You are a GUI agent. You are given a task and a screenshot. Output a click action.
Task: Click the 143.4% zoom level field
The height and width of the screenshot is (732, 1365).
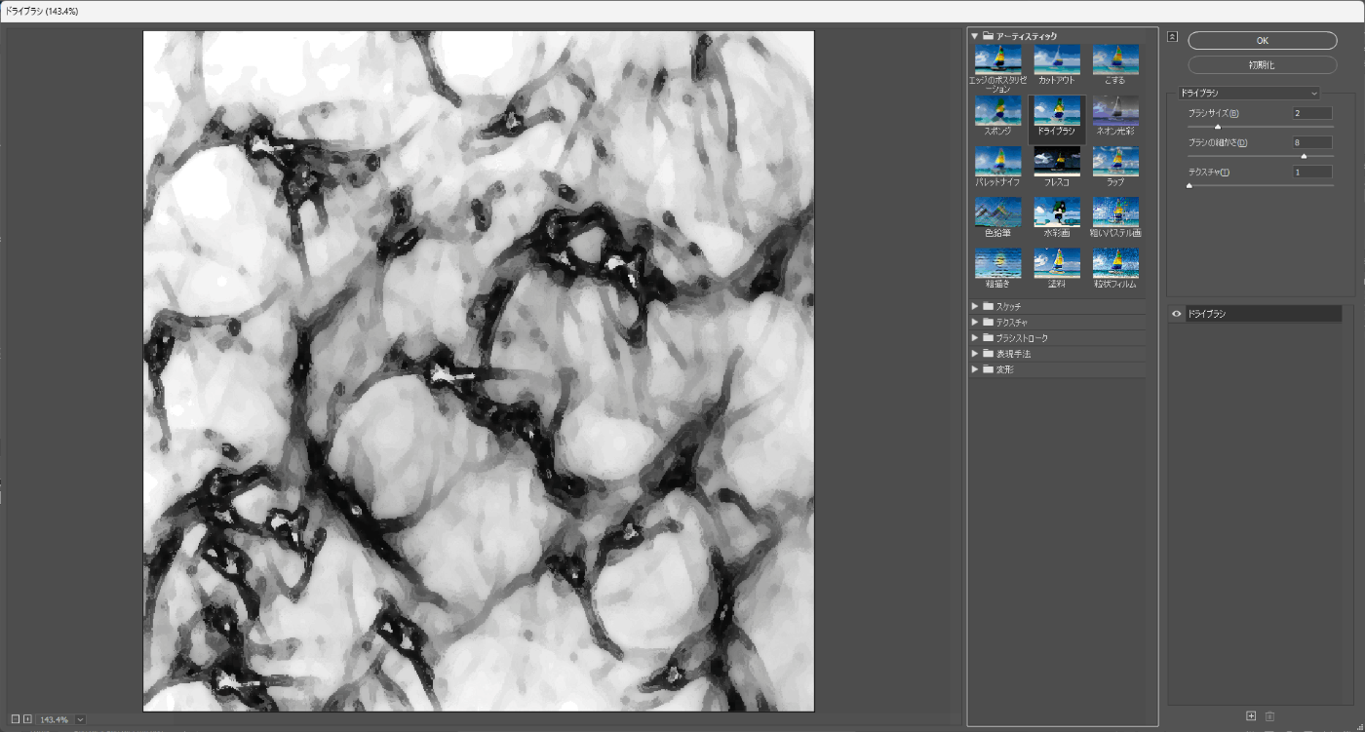point(54,719)
